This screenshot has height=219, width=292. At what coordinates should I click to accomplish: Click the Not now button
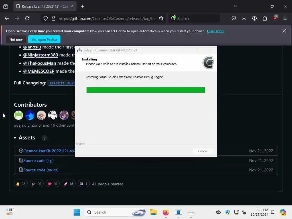[x=16, y=39]
